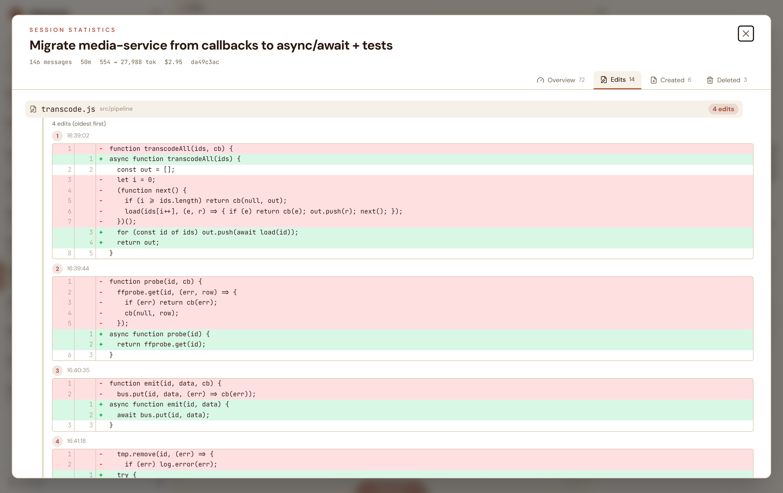Click the session title heading
Screen dimensions: 783x493
[211, 45]
